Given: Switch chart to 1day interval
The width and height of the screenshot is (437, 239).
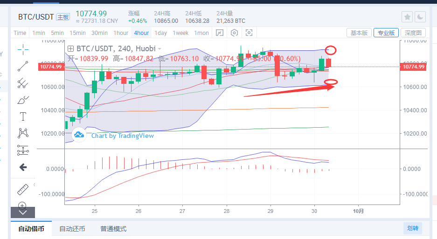Looking at the screenshot, I should [x=160, y=33].
